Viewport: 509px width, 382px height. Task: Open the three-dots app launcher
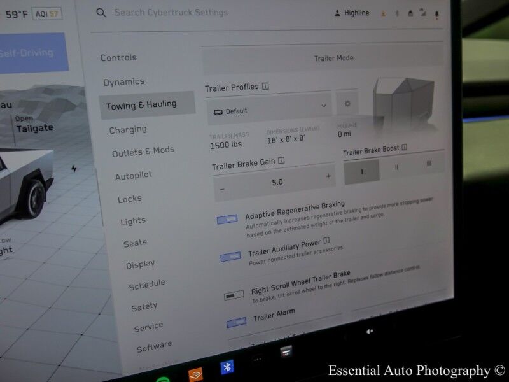tap(257, 359)
